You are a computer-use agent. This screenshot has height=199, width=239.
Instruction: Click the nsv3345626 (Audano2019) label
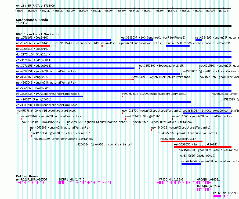point(197,156)
